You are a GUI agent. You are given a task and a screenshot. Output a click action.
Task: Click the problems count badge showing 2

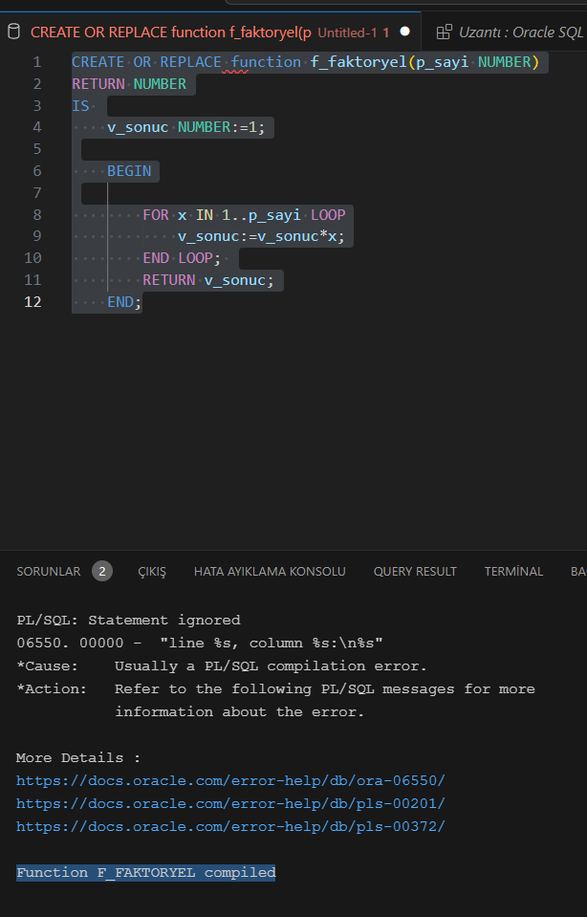coord(101,572)
